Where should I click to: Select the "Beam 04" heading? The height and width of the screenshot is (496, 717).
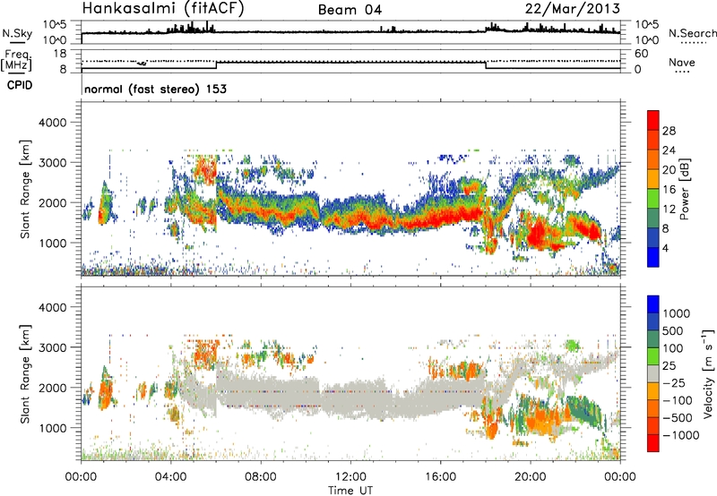tap(350, 10)
